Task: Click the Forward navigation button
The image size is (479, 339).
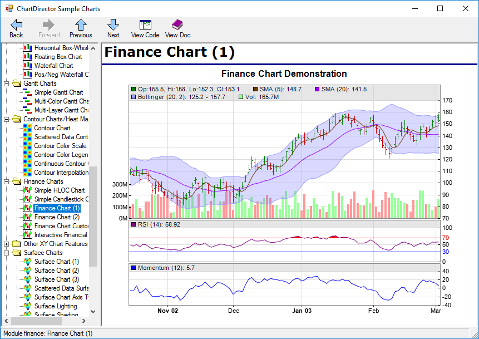Action: pyautogui.click(x=48, y=24)
